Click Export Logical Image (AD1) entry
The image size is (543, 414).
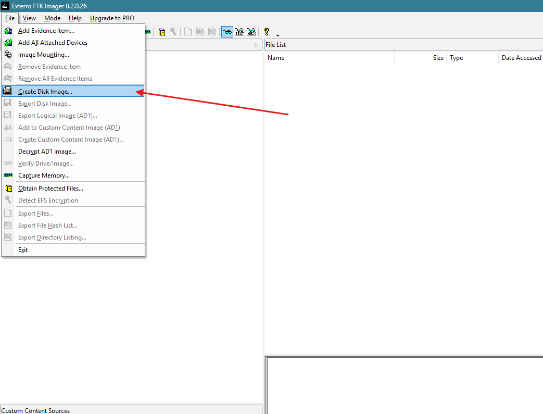73,116
